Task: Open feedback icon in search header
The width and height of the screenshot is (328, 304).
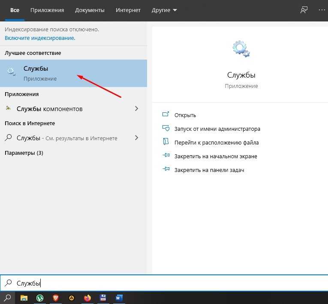Action: [304, 10]
